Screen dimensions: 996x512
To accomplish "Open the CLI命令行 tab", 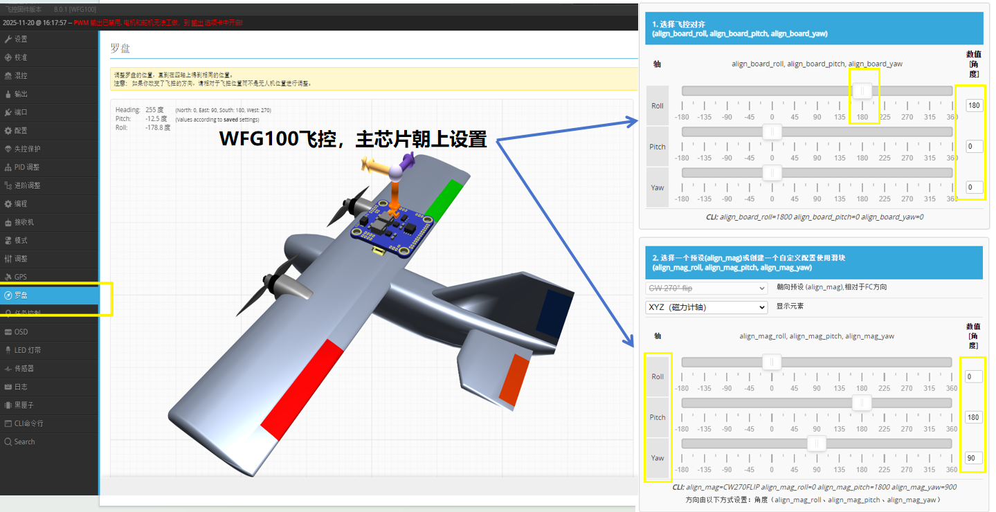I will [x=28, y=423].
